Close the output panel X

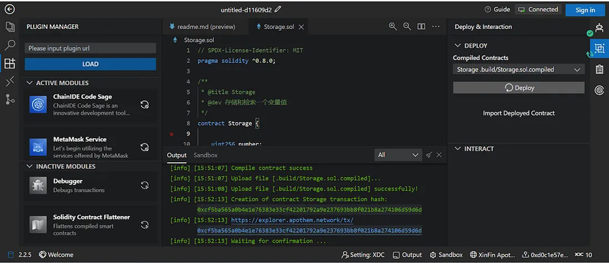439,155
